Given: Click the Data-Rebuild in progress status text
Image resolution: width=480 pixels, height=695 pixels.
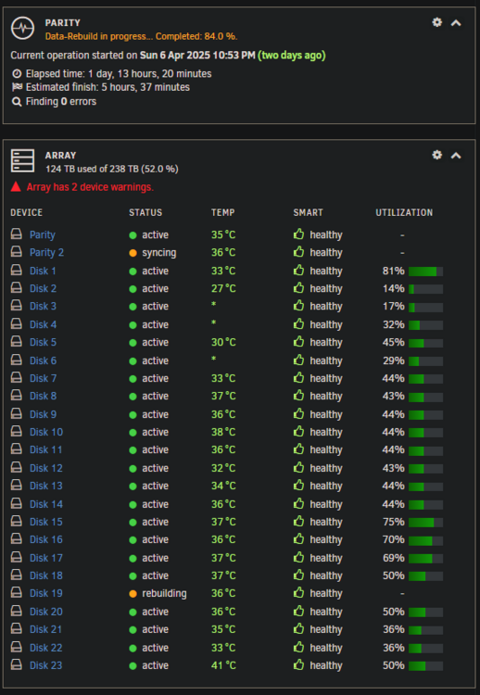Looking at the screenshot, I should [141, 36].
